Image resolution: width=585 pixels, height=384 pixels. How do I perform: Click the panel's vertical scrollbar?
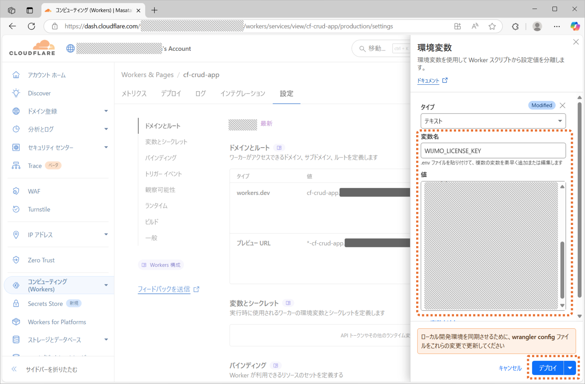tap(579, 199)
